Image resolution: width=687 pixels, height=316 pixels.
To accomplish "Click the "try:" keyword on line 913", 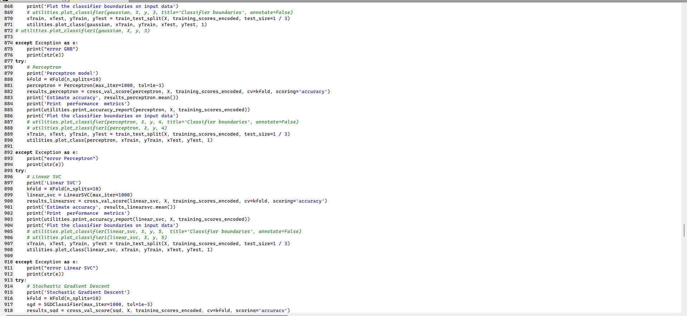I will [x=21, y=280].
